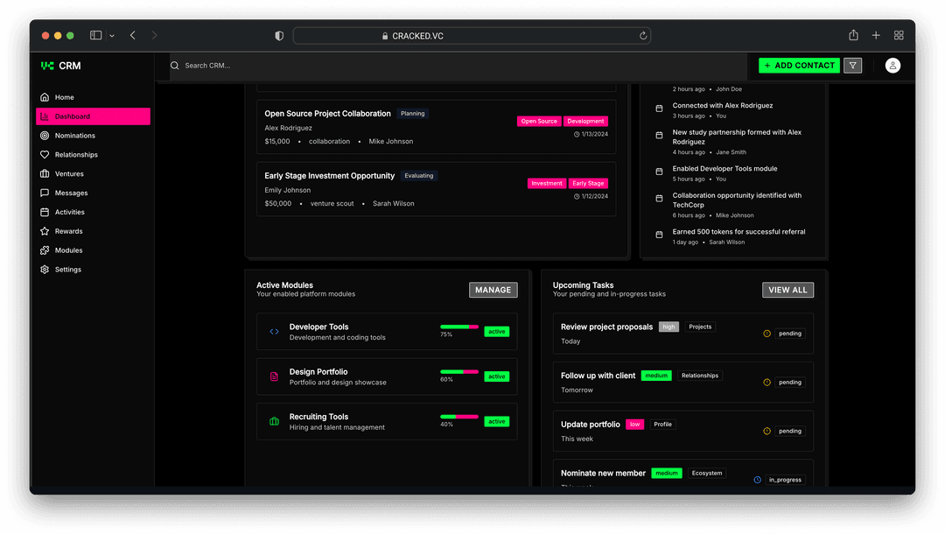
Task: Click the Safari share icon
Action: 853,35
